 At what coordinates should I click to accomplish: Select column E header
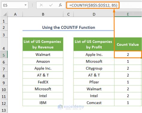(128, 14)
